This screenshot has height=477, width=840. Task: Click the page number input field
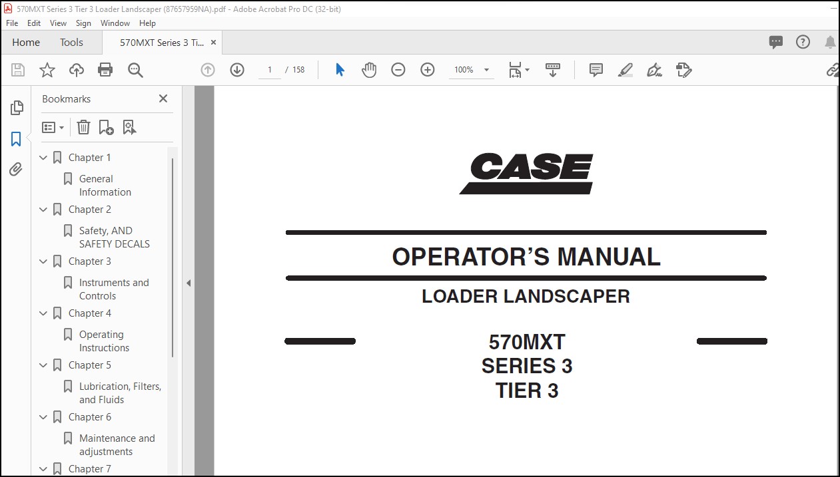tap(270, 70)
